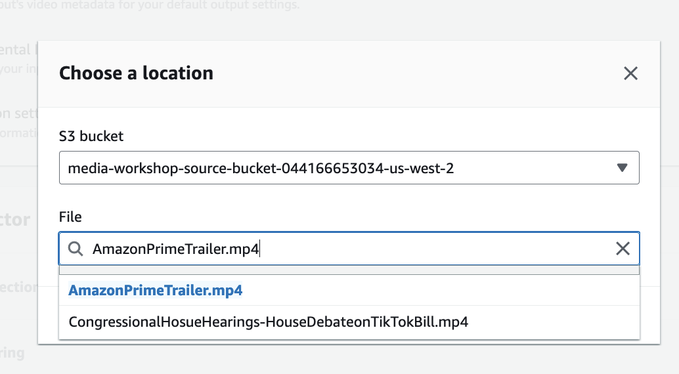Open the media-workshop-source-bucket selection box
The width and height of the screenshot is (679, 374).
click(328, 168)
